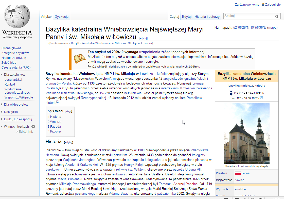This screenshot has height=199, width=284.
Task: Click papieża Urbana VIII link
Action: coord(187,170)
